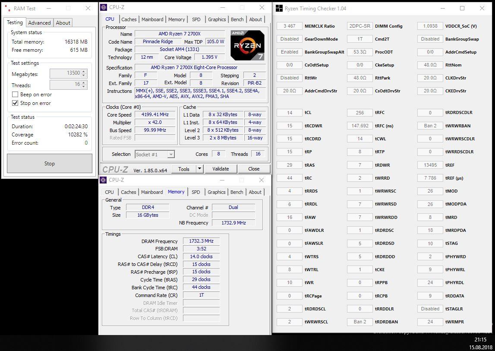Open Graphics tab in lower CPU-Z window
Image resolution: width=495 pixels, height=351 pixels.
pyautogui.click(x=217, y=192)
